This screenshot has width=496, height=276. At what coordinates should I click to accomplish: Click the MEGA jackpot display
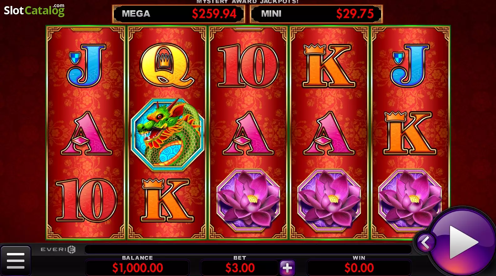tap(179, 14)
